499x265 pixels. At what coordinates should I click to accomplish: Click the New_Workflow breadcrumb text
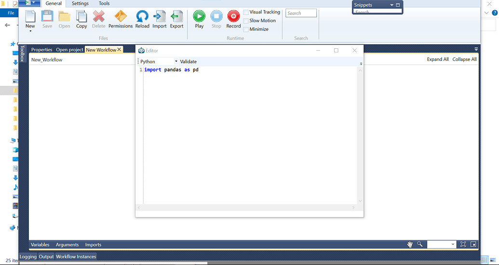pos(47,59)
